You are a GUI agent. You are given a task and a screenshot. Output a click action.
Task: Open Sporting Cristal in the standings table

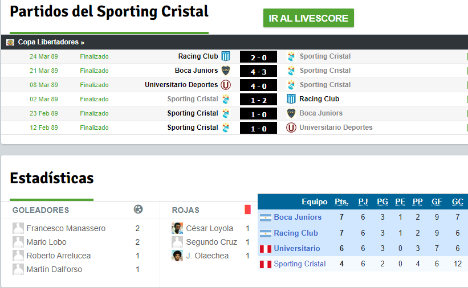click(300, 264)
